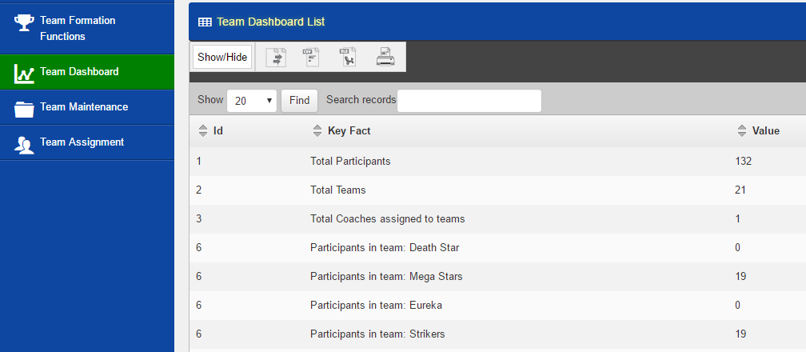The height and width of the screenshot is (352, 806).
Task: Click the Find button
Action: pyautogui.click(x=299, y=100)
